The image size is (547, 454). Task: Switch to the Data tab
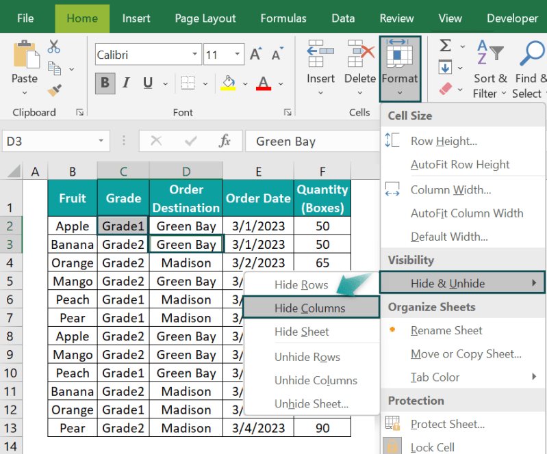pos(343,18)
